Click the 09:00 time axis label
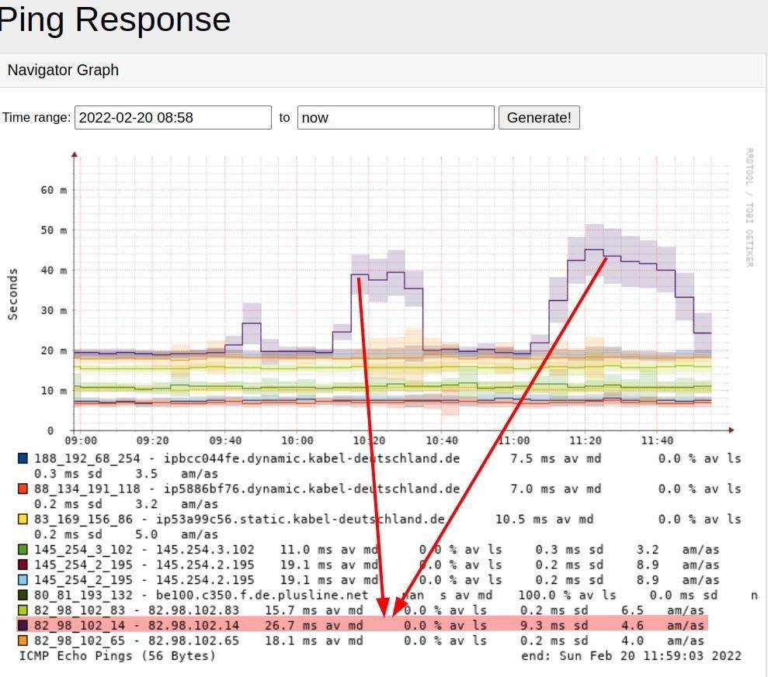This screenshot has width=768, height=677. [81, 440]
